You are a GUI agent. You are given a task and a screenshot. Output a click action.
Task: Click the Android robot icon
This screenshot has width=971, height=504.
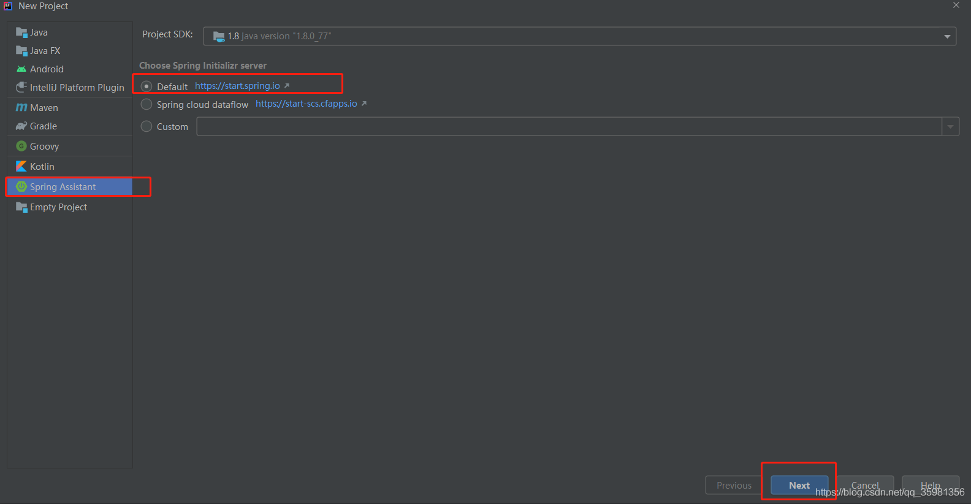coord(21,69)
